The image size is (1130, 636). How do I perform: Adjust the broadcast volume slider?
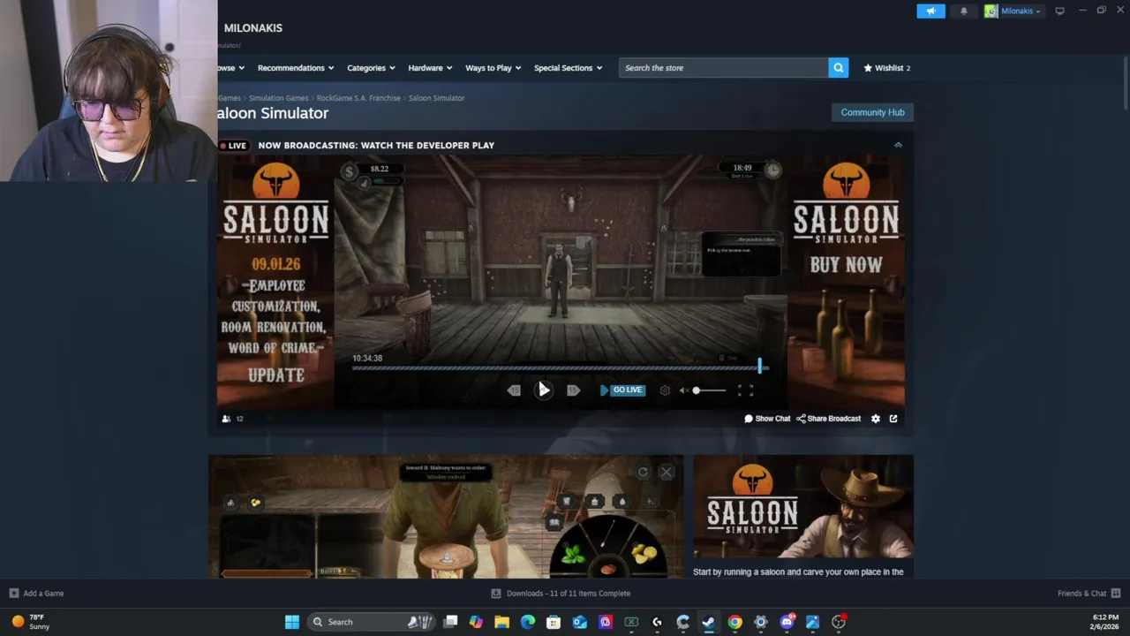[709, 390]
